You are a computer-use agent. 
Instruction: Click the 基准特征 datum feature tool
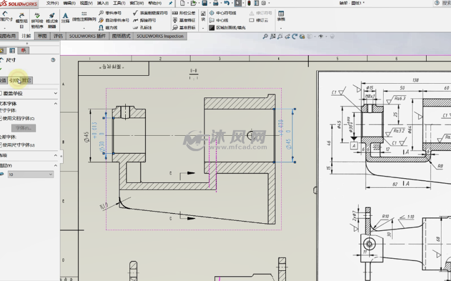coord(184,20)
